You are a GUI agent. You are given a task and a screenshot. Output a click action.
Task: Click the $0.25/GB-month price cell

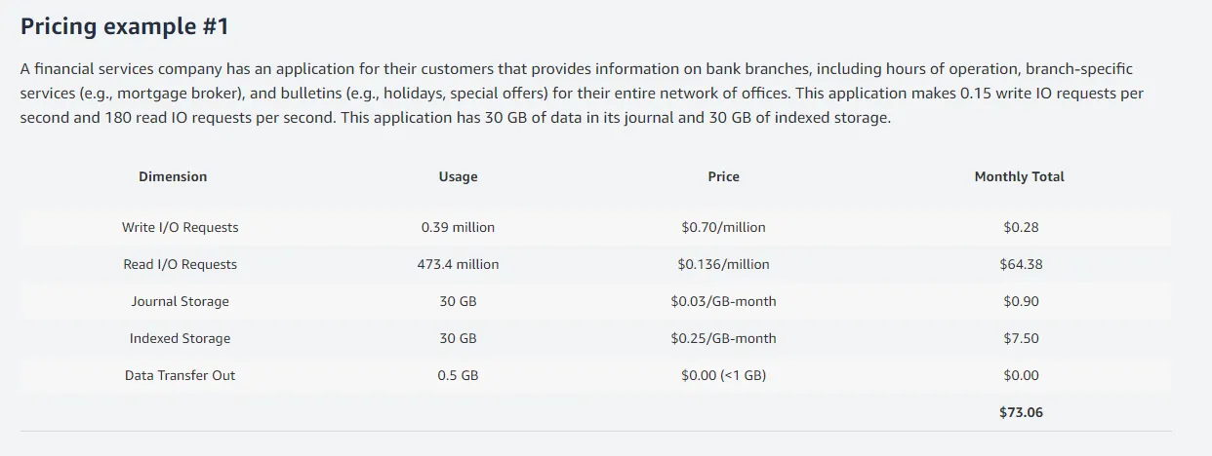(723, 338)
